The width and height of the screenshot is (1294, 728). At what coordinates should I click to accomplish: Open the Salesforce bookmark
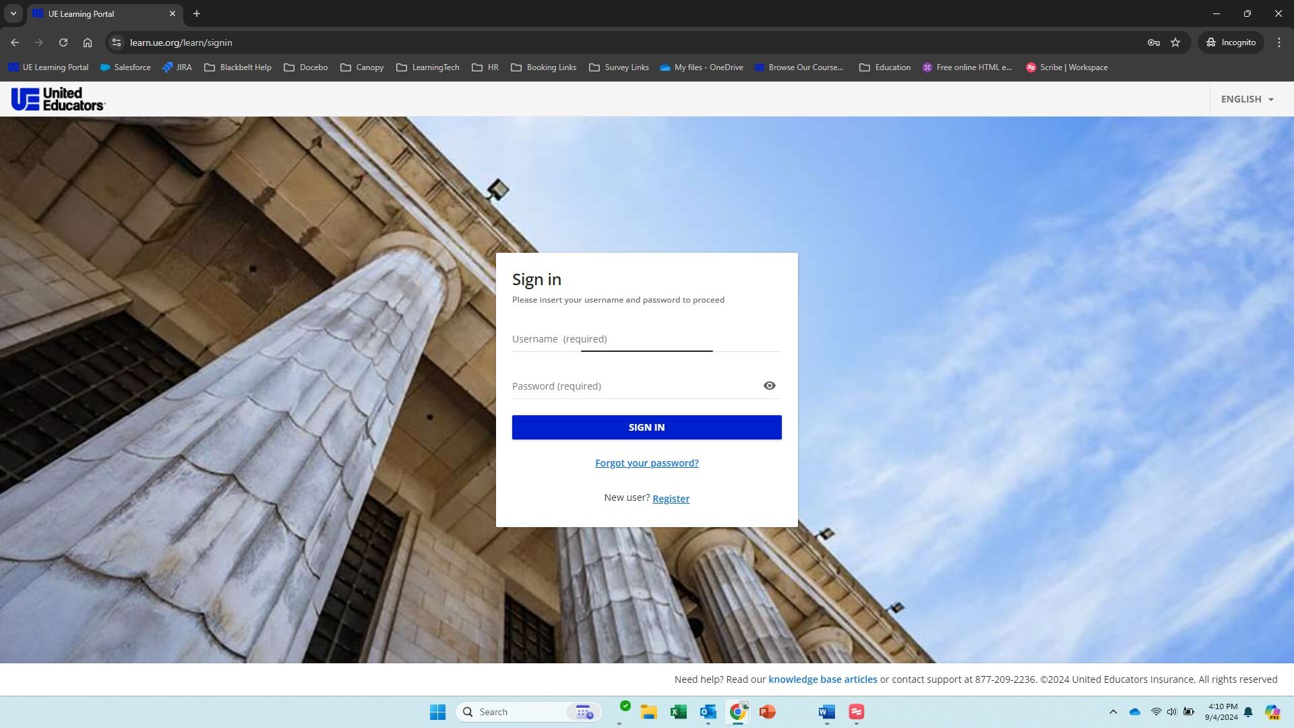(x=125, y=67)
